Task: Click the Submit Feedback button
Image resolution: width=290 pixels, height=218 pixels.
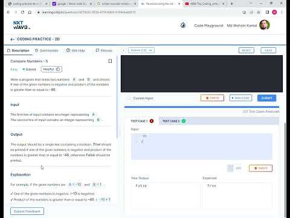Action: [27, 211]
